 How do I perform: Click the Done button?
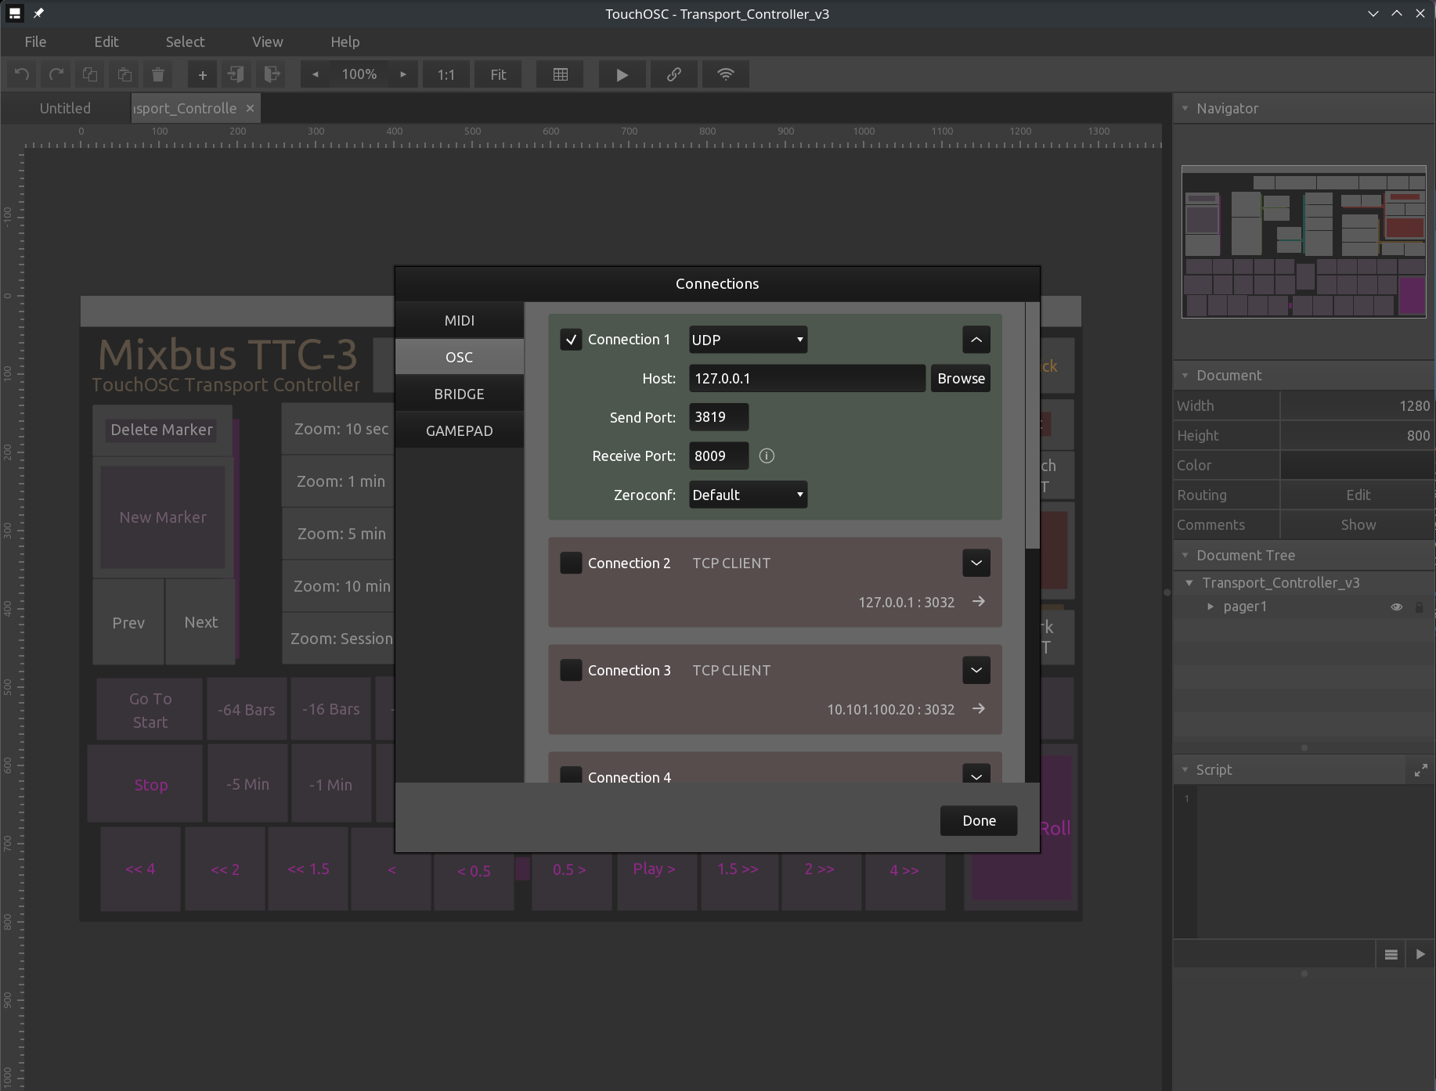click(x=978, y=820)
